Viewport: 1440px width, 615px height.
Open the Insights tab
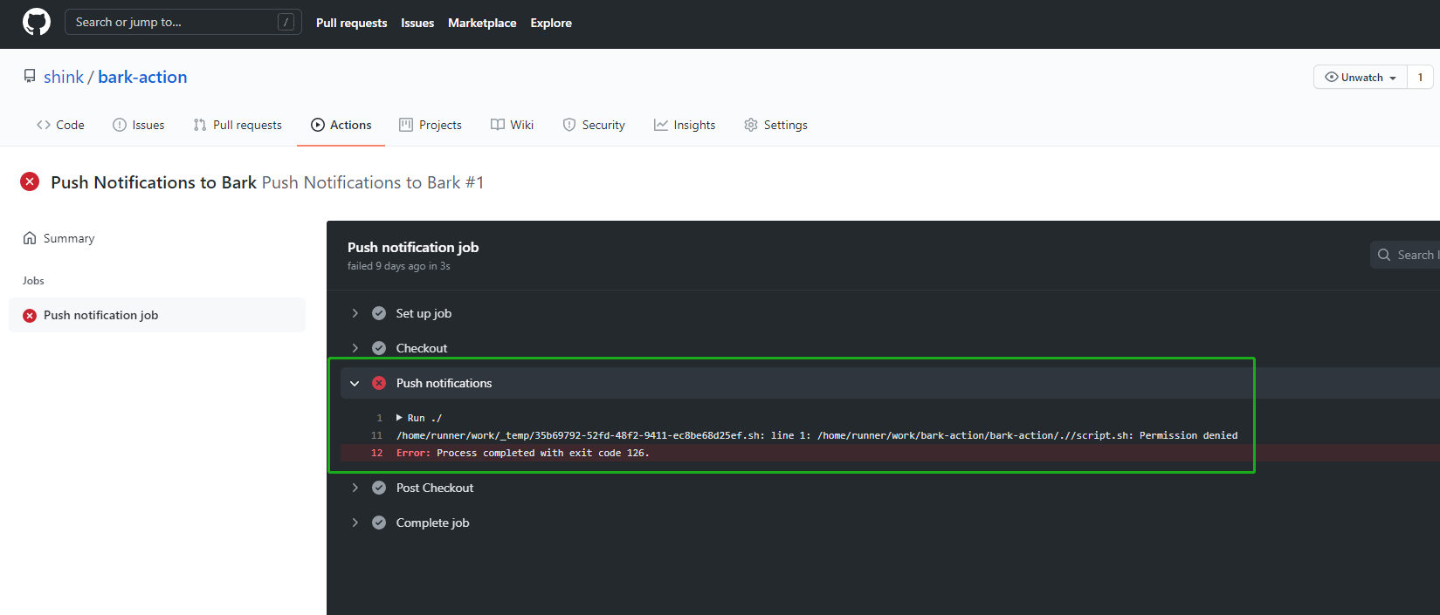pyautogui.click(x=685, y=125)
